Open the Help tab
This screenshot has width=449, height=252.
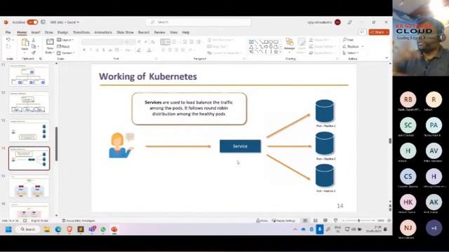185,32
